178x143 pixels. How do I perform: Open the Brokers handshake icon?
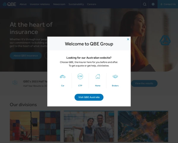pyautogui.click(x=115, y=77)
